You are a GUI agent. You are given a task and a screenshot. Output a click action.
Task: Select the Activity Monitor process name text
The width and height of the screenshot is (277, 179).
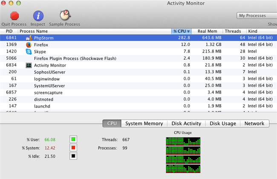point(50,65)
